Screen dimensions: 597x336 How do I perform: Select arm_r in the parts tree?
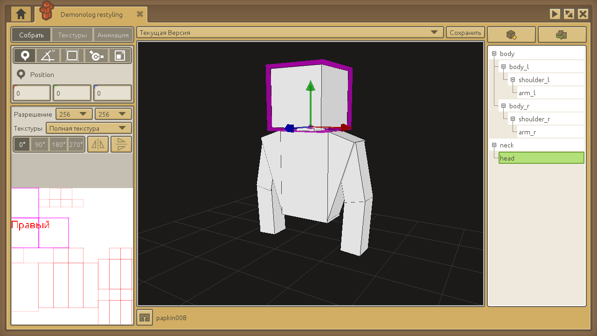[x=527, y=132]
